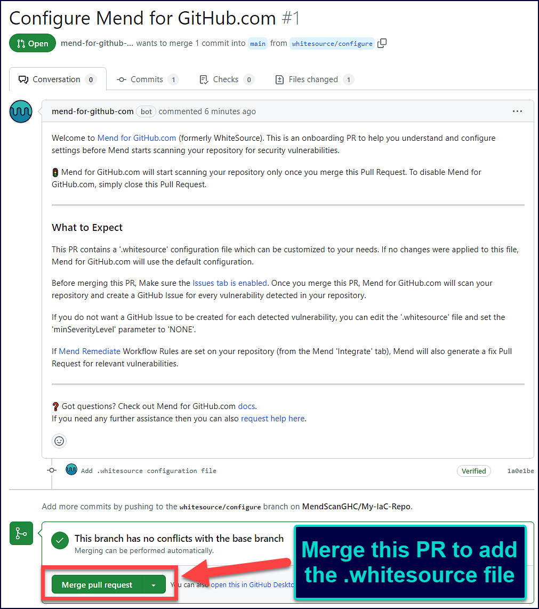Screen dimensions: 539x609
Task: Follow the Issues tab is enabled link
Action: 230,283
